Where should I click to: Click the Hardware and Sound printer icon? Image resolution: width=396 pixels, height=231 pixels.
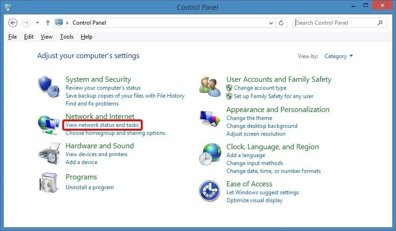49,153
